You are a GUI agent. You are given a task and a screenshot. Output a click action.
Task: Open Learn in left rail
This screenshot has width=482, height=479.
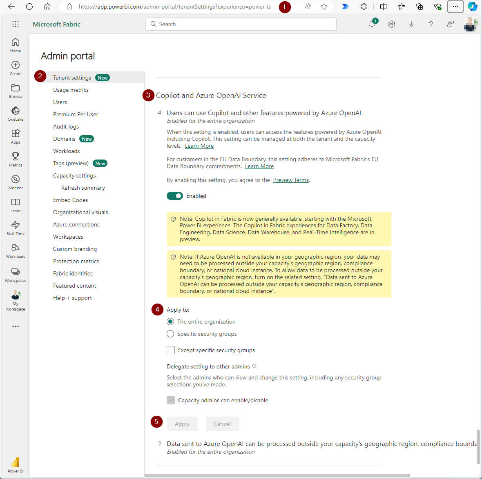pos(16,205)
